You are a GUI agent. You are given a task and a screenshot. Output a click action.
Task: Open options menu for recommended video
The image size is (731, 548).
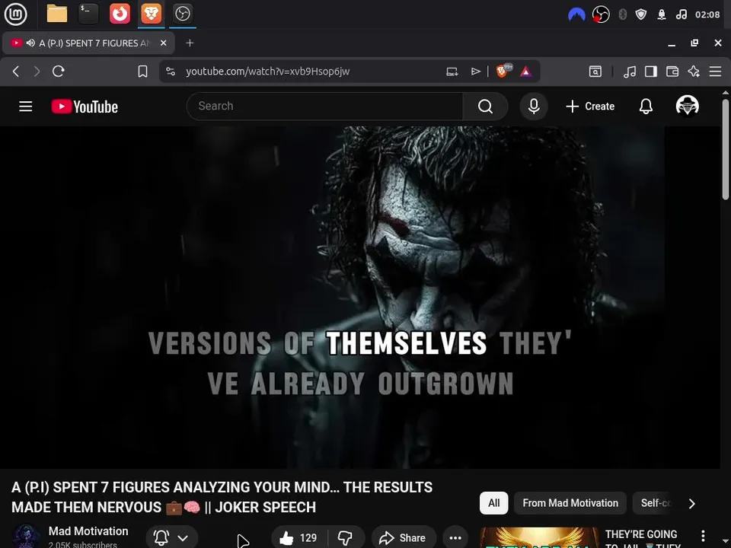[x=703, y=536]
